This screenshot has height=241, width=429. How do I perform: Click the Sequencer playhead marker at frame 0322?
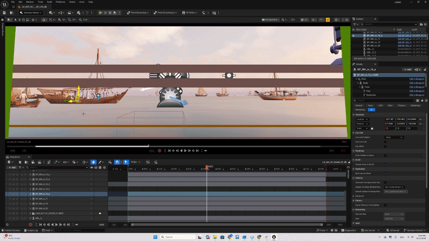207,167
